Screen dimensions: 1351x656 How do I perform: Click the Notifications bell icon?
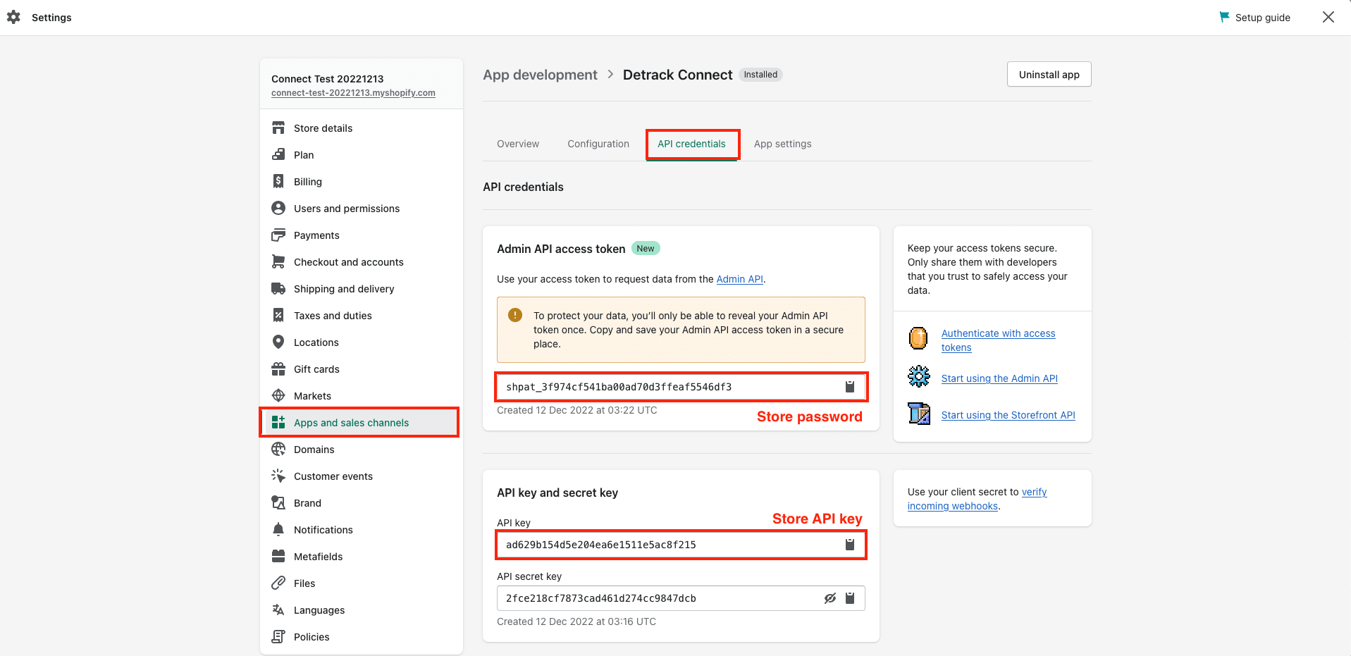tap(278, 530)
